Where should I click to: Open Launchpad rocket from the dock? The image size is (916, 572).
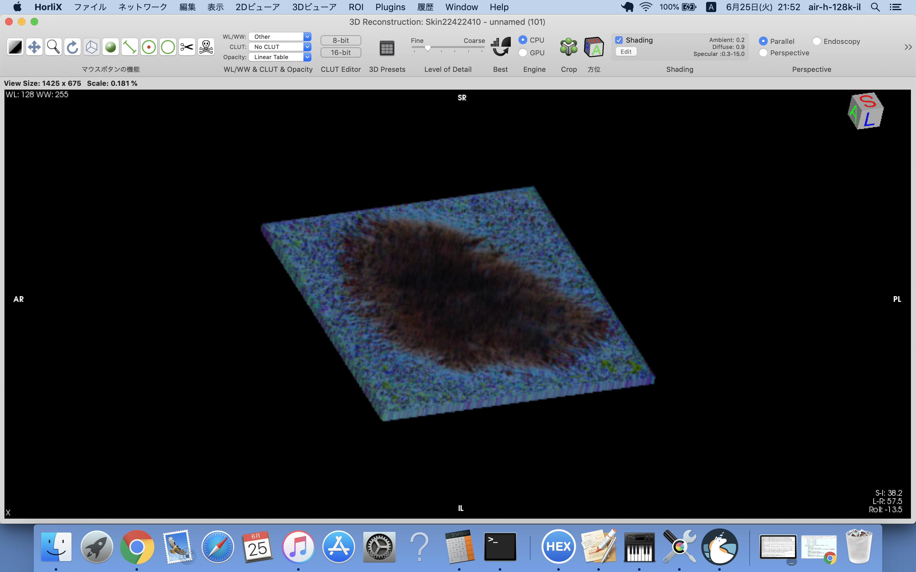click(x=96, y=547)
